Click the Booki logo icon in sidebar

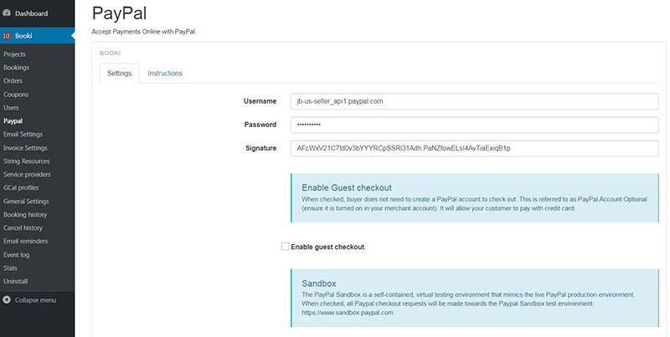(7, 36)
